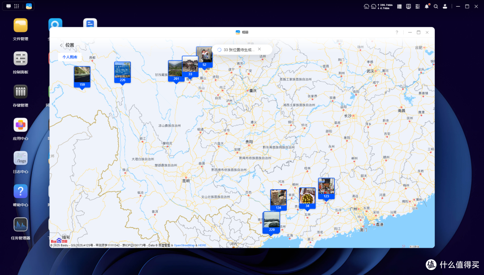This screenshot has width=484, height=275.
Task: Launch the 任务管理器 desktop icon
Action: point(20,225)
